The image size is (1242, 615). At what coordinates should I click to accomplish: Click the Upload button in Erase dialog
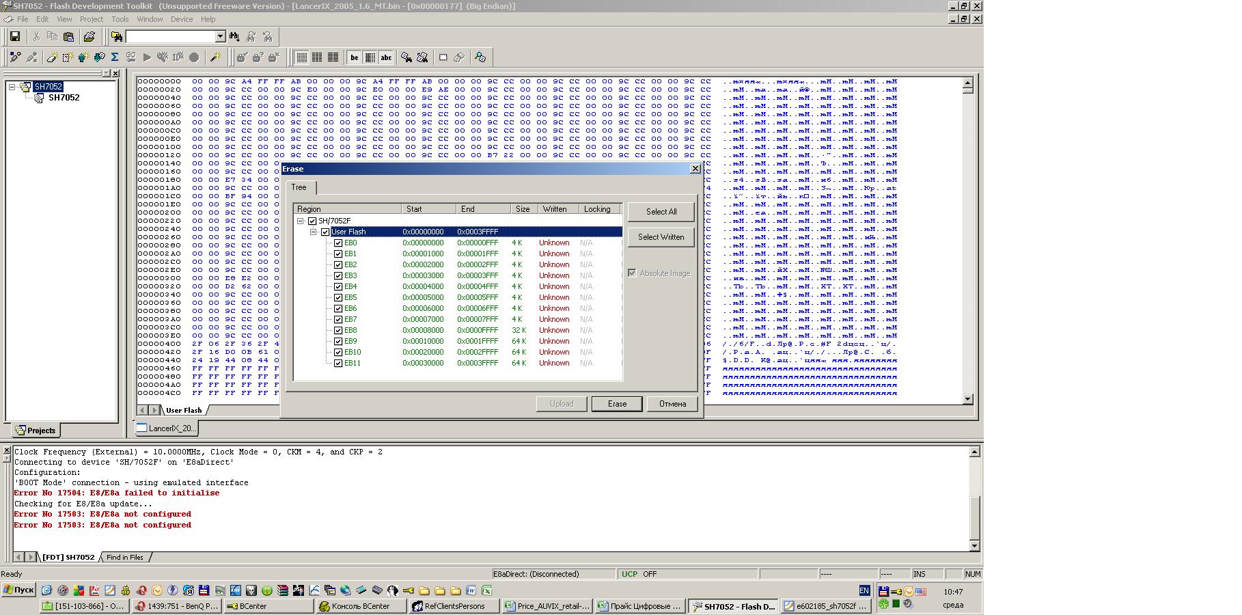click(562, 404)
